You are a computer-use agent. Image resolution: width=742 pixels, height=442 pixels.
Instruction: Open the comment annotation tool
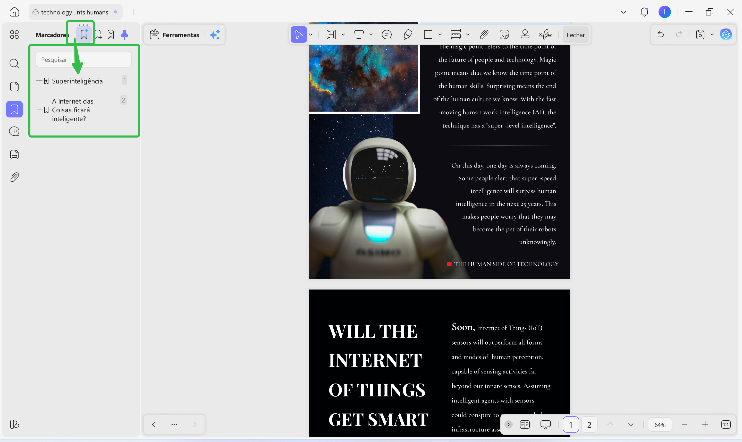[386, 35]
